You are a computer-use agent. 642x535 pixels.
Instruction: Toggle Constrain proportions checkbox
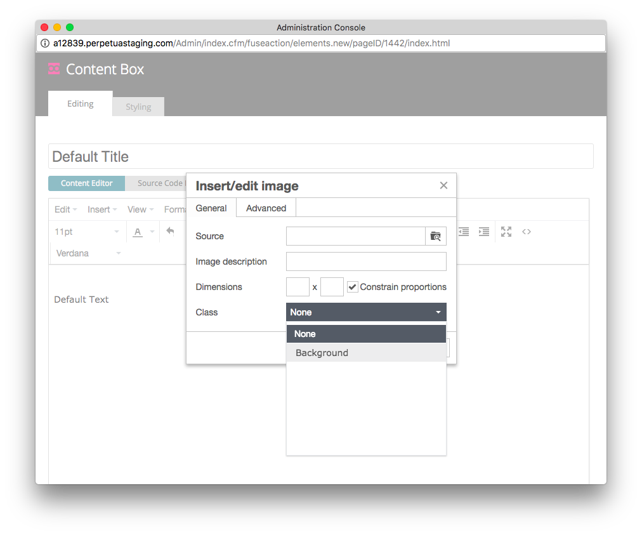352,287
